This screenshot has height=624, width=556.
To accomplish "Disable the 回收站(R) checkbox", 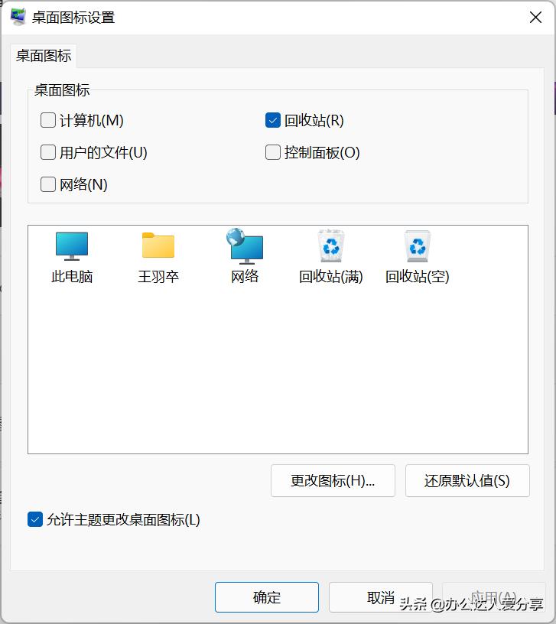I will (x=272, y=120).
